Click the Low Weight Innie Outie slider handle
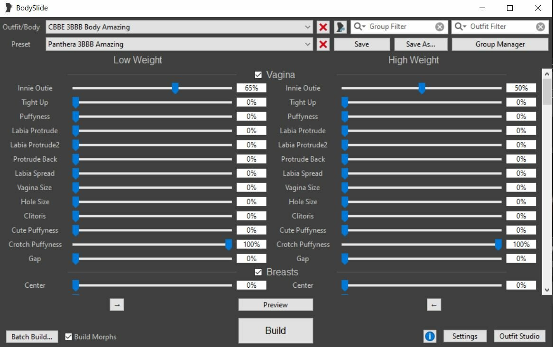553x347 pixels. click(x=175, y=88)
